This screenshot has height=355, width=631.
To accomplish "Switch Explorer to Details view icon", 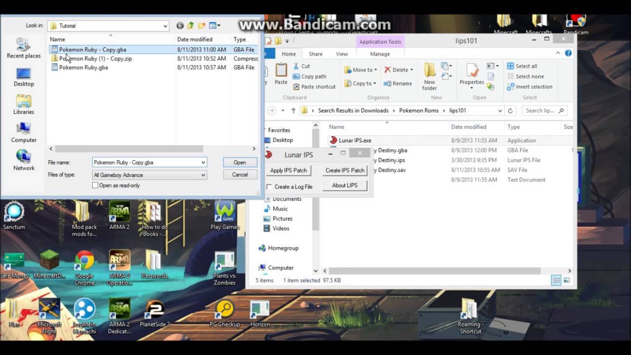I will tap(556, 281).
